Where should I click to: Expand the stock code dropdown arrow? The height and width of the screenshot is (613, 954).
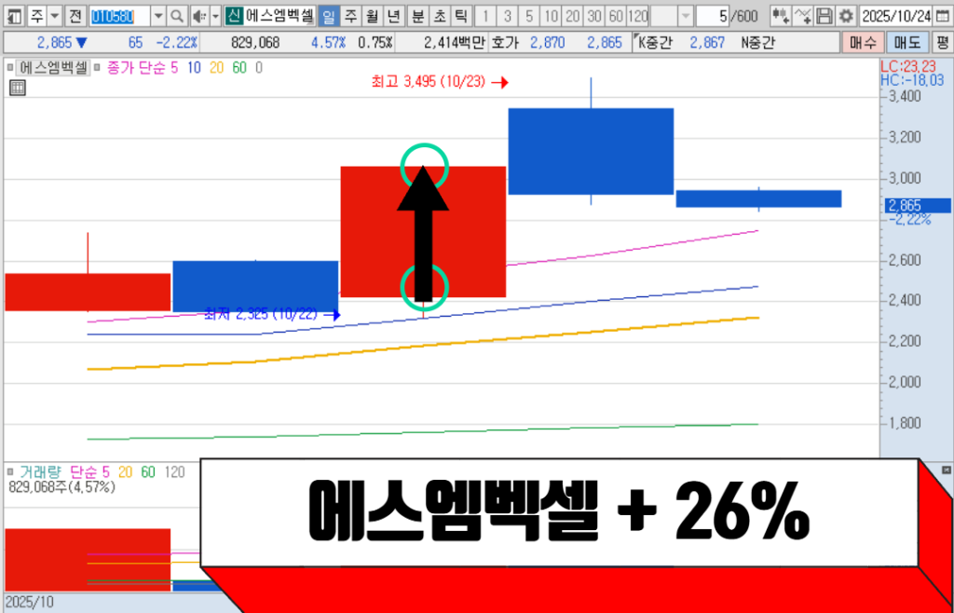[x=157, y=16]
